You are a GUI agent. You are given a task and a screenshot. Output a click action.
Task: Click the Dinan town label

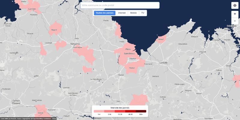[229, 66]
